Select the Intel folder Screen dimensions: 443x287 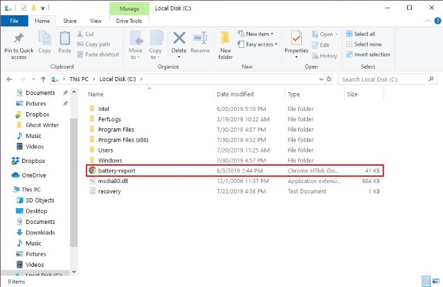point(234,109)
